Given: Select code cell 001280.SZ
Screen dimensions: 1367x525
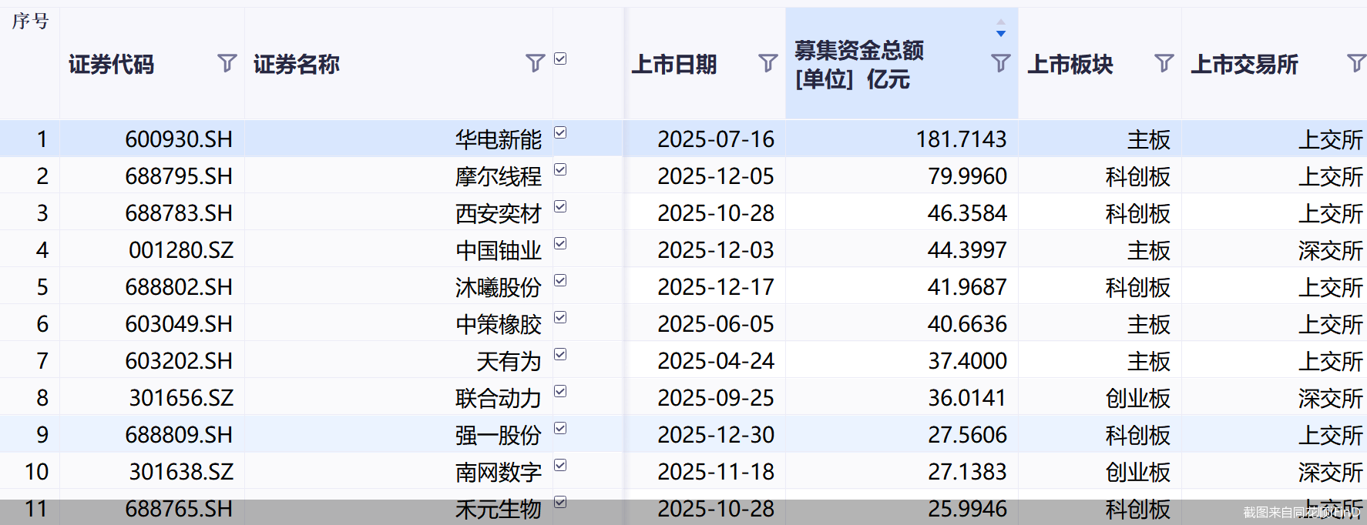Looking at the screenshot, I should click(x=181, y=250).
